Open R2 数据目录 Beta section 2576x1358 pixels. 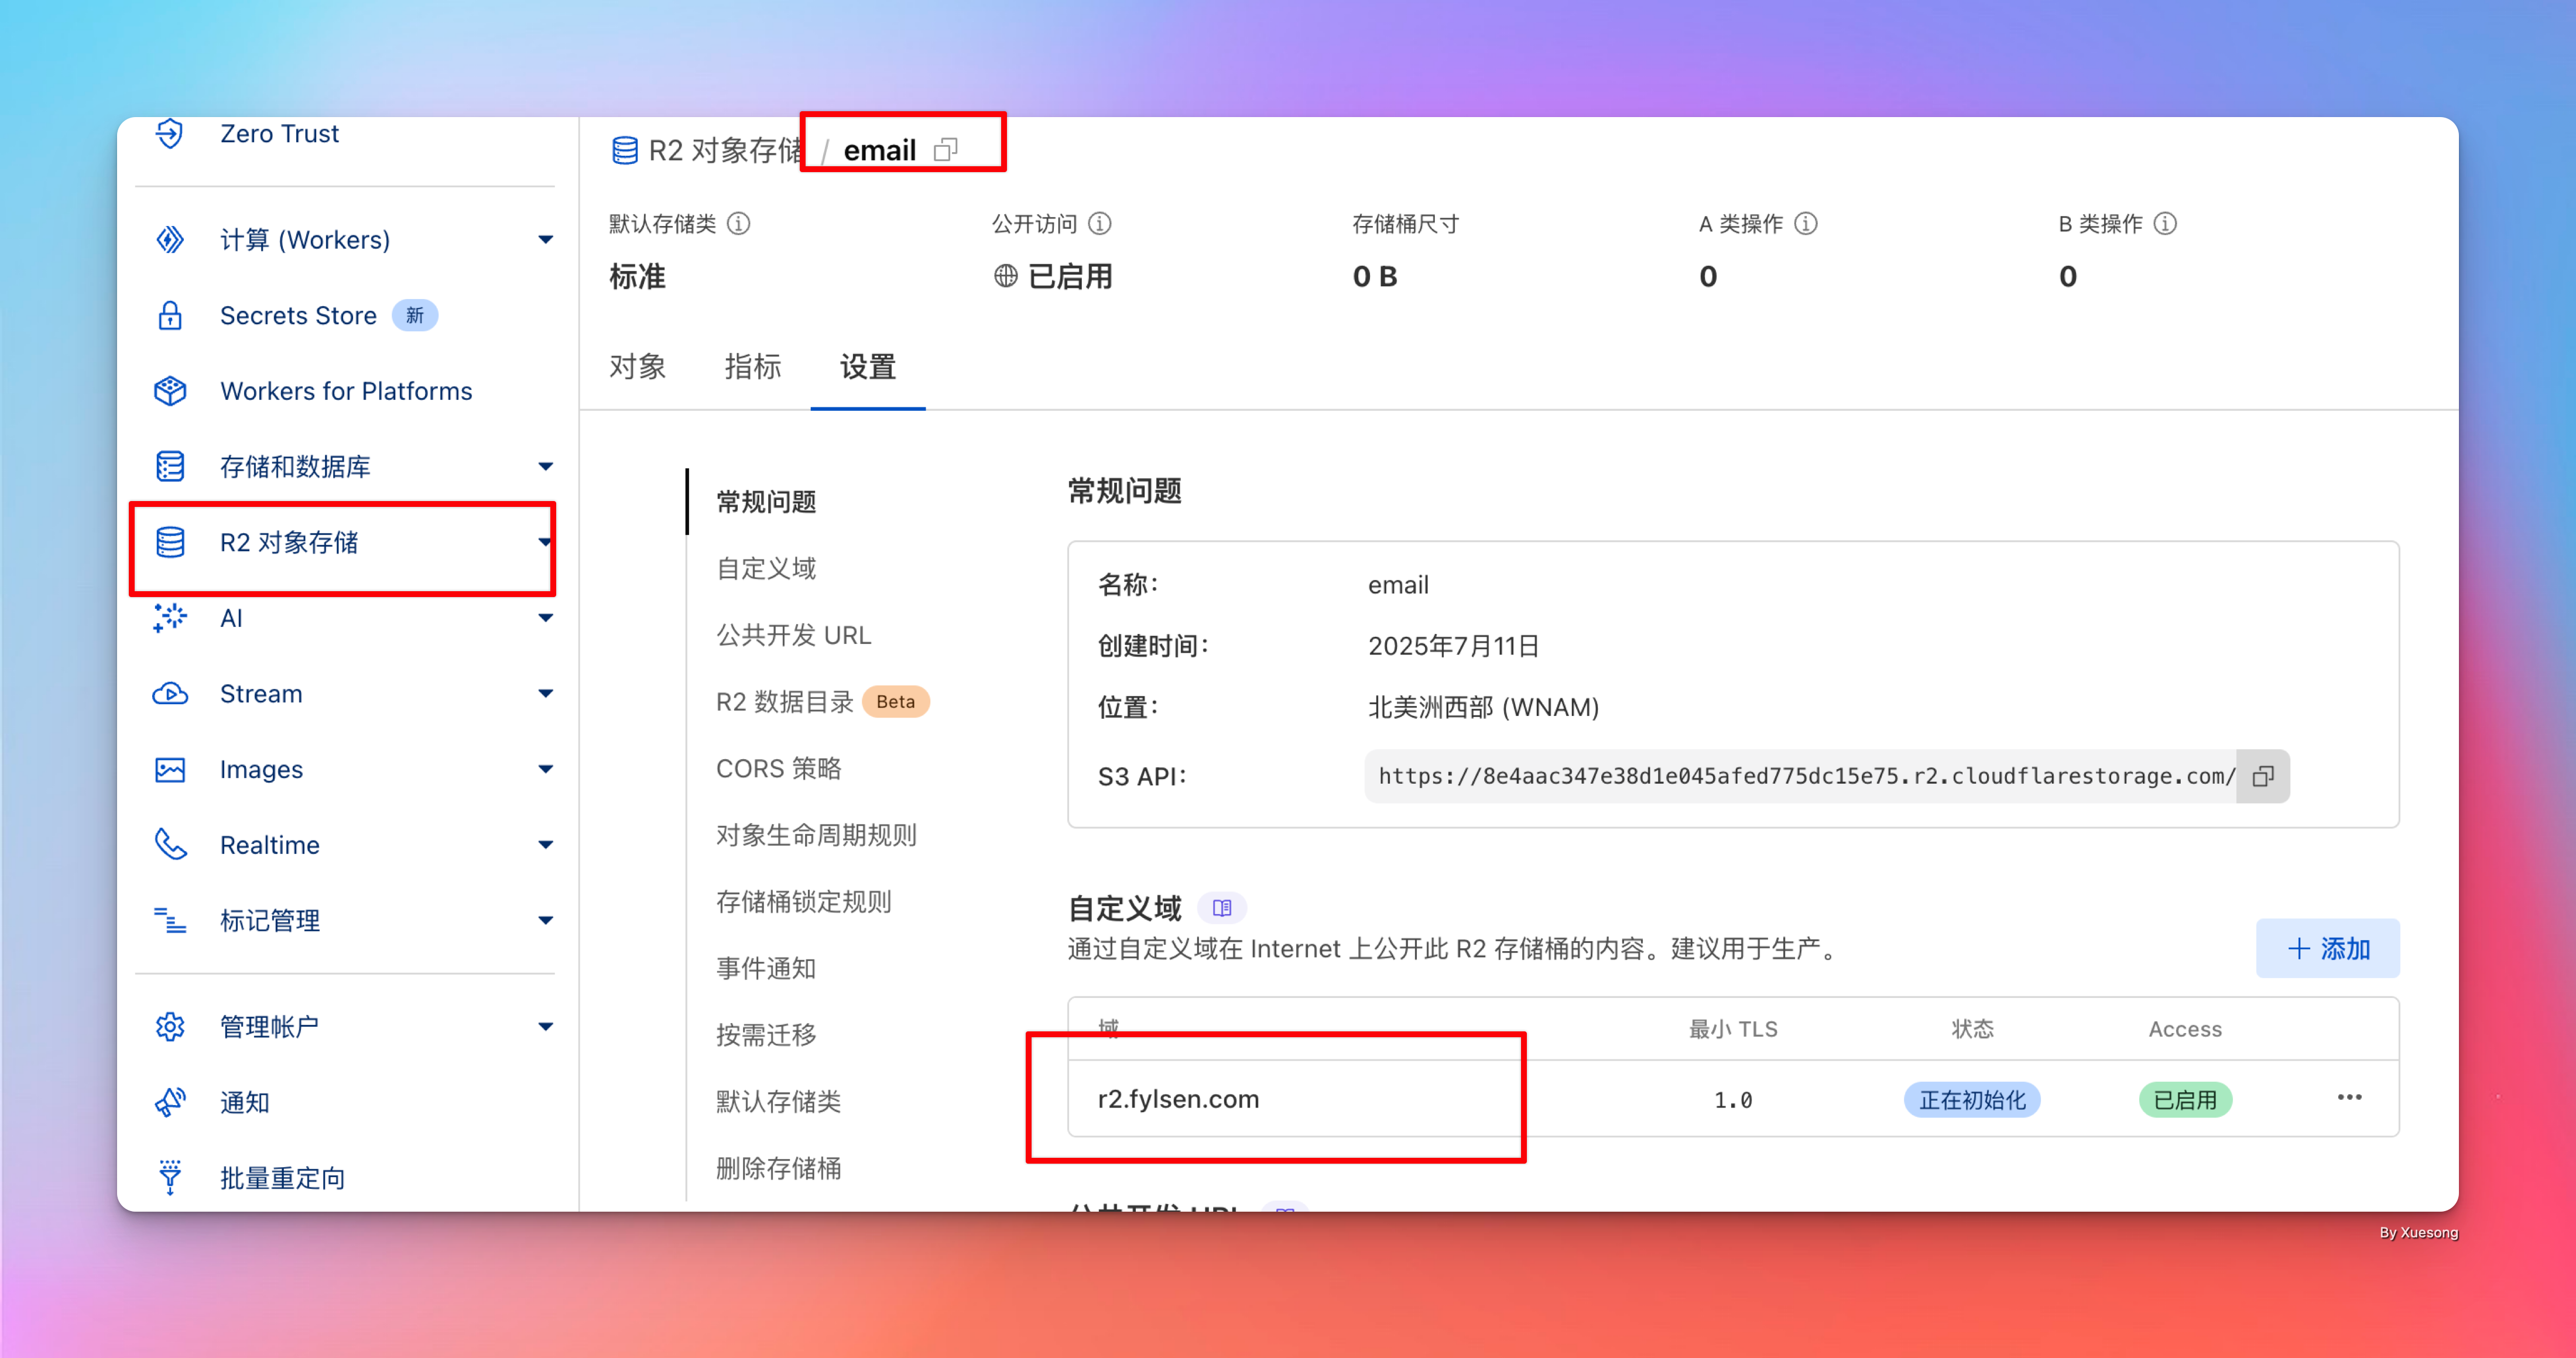pyautogui.click(x=822, y=702)
